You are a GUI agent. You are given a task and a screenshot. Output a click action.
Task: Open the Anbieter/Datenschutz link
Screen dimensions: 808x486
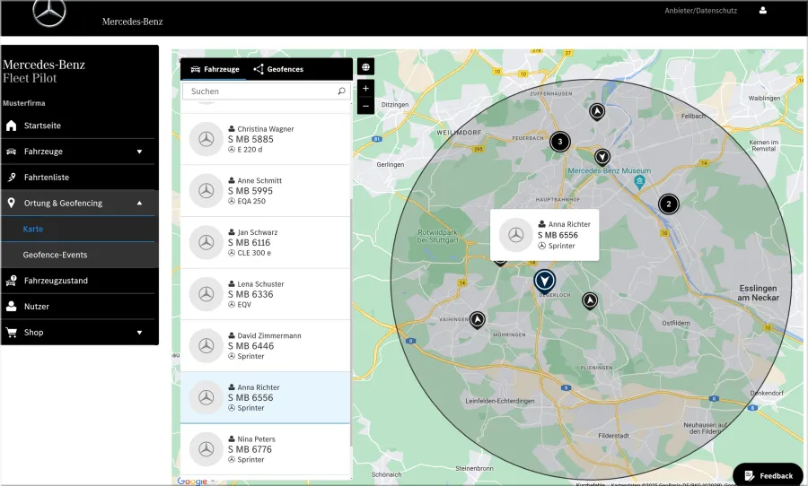[700, 10]
